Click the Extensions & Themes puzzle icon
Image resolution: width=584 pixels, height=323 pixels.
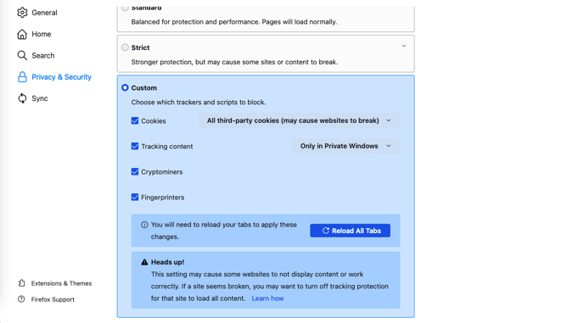[21, 283]
